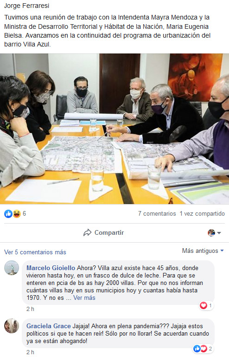Open the dropdown arrow next to profile picture
Screen dimensions: 229x357
click(219, 233)
